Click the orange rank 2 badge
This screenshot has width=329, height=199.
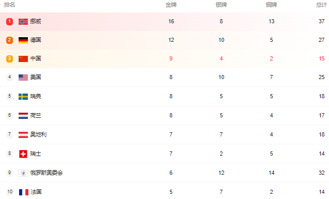pos(9,40)
